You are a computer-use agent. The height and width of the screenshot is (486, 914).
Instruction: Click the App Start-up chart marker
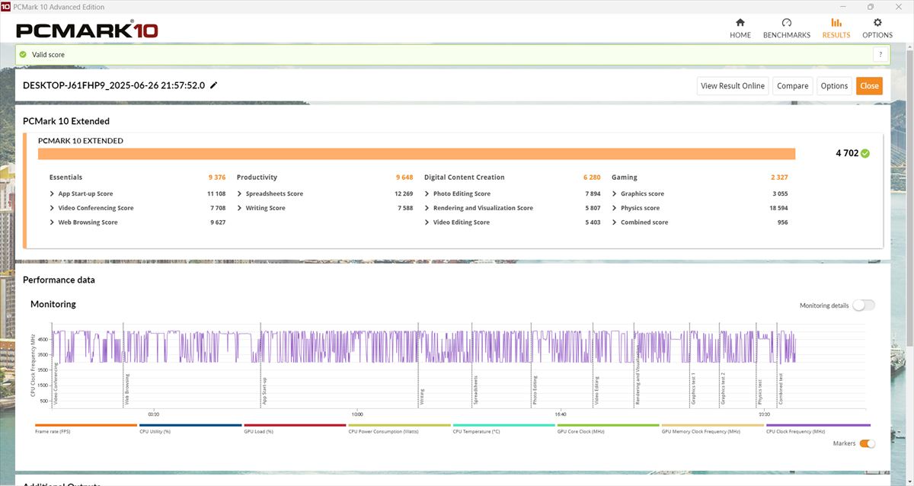(264, 390)
